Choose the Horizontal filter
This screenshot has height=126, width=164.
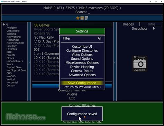[x=12, y=83]
